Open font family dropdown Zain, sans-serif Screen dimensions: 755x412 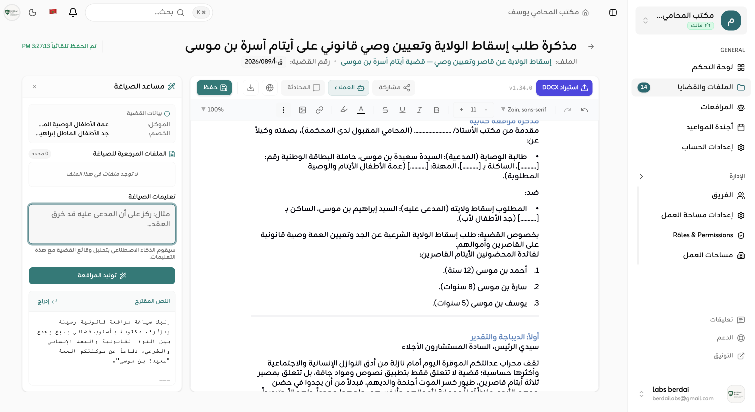click(523, 109)
